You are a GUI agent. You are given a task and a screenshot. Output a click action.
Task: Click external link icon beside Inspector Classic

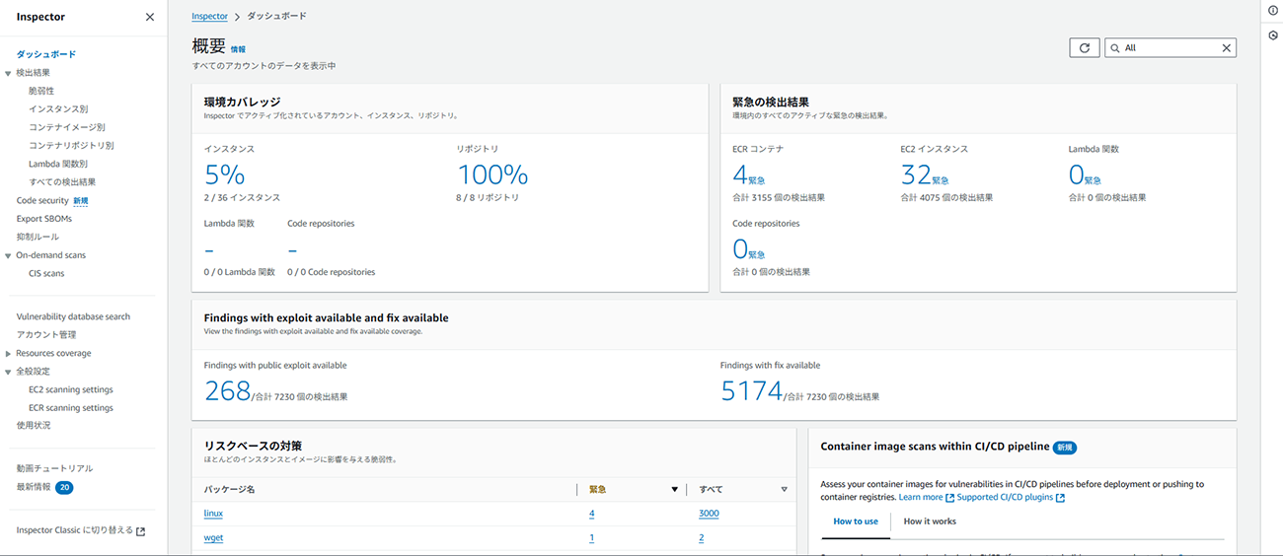point(141,531)
